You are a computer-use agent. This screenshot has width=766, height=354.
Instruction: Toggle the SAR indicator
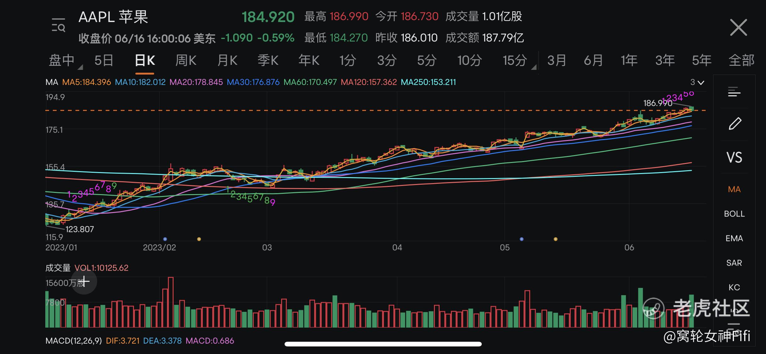(x=734, y=263)
